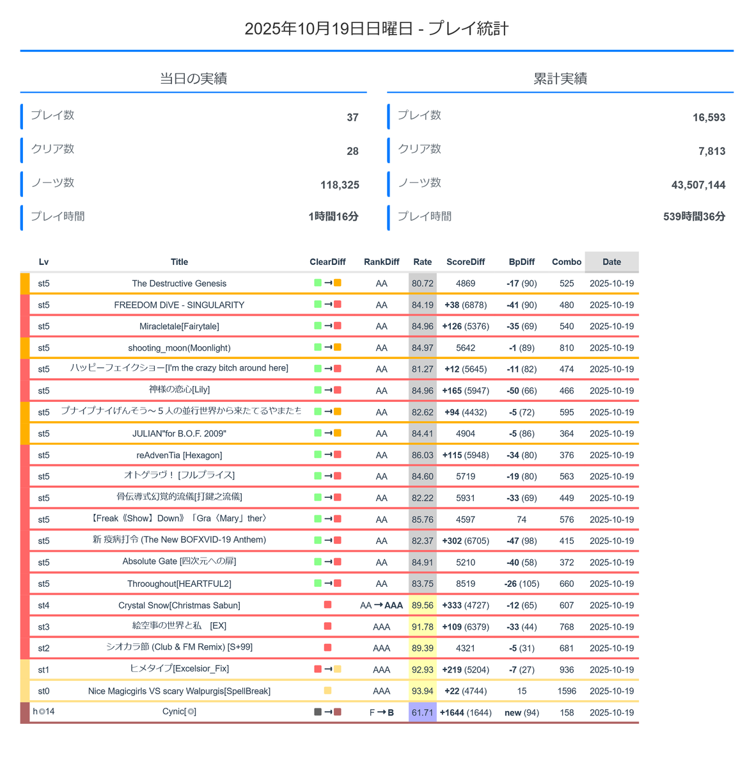
Task: Sort table by Lv column header
Action: coord(43,262)
